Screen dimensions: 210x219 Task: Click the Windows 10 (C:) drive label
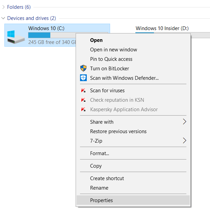point(46,28)
